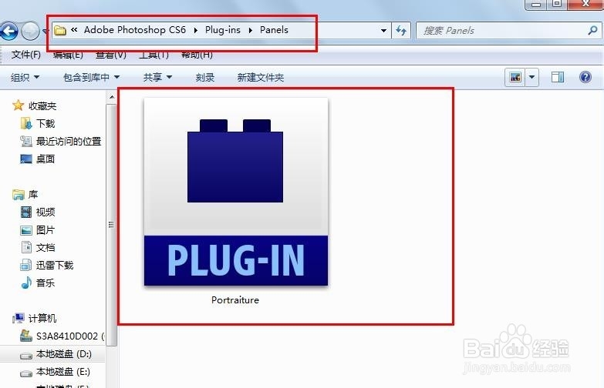Click the 音乐 note icon
Screen dimensions: 604x388
pyautogui.click(x=26, y=283)
